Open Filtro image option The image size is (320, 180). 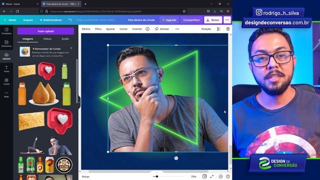point(98,29)
